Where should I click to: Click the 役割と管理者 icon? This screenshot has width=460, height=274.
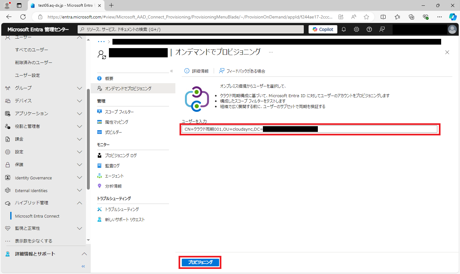coord(8,126)
